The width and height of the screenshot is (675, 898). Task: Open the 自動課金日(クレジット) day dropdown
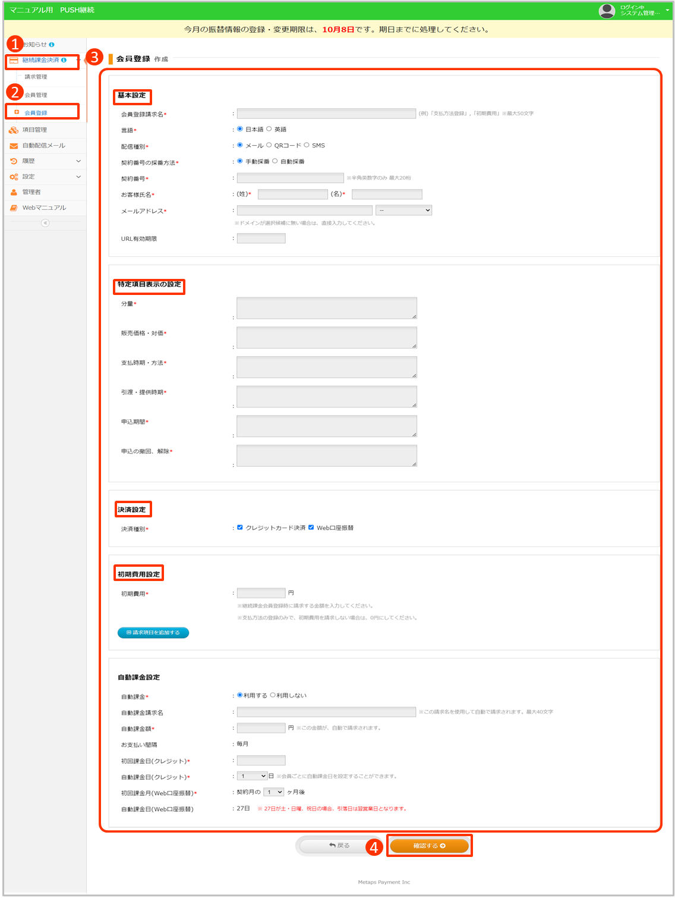point(252,776)
